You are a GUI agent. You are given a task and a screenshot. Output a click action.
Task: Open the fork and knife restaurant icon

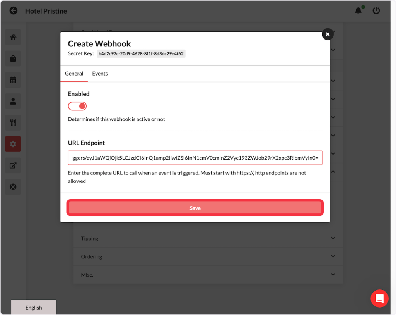[13, 123]
